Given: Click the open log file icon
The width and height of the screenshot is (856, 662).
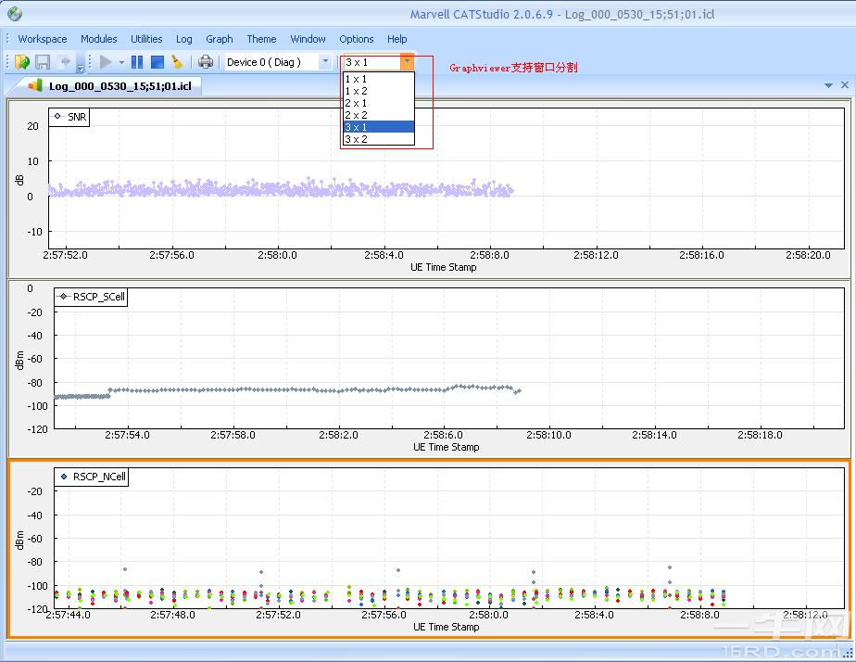Looking at the screenshot, I should (21, 62).
